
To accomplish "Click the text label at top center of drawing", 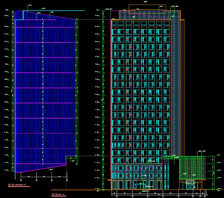I will (145, 2).
